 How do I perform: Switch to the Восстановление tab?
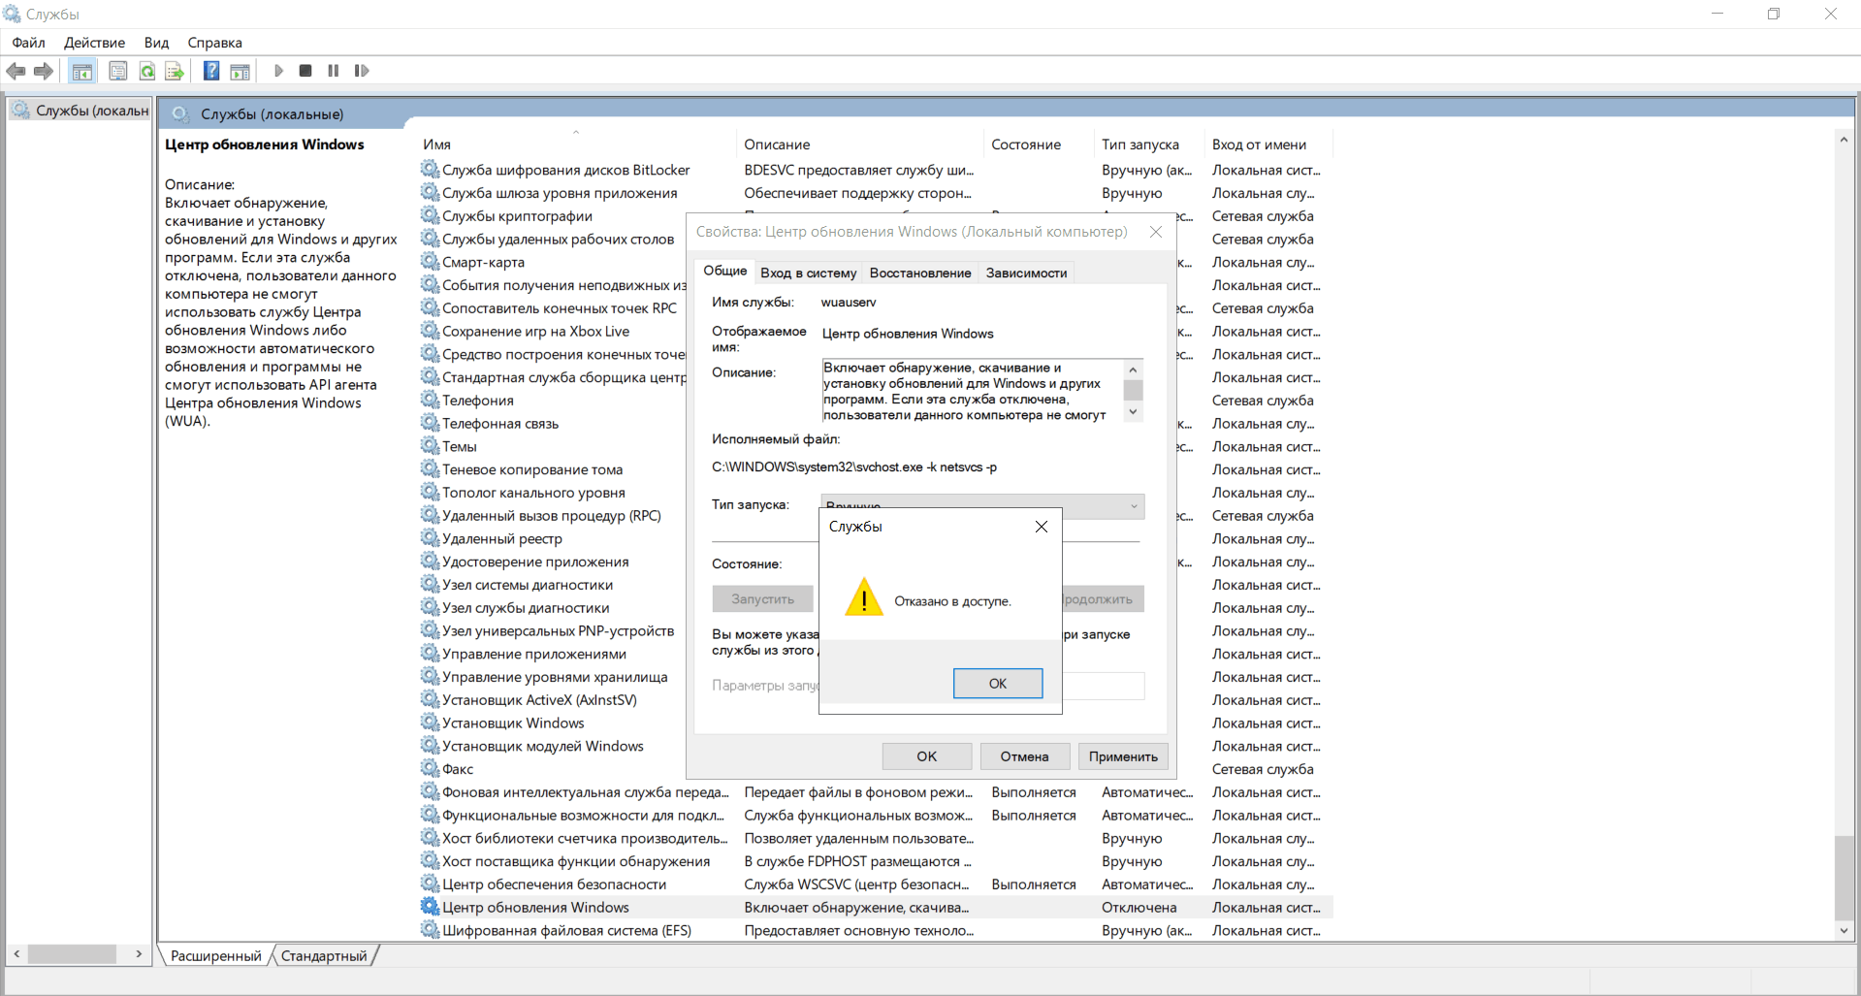tap(920, 273)
